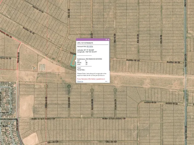Open account info link 8117276
The height and width of the screenshot is (145, 194).
tap(90, 46)
